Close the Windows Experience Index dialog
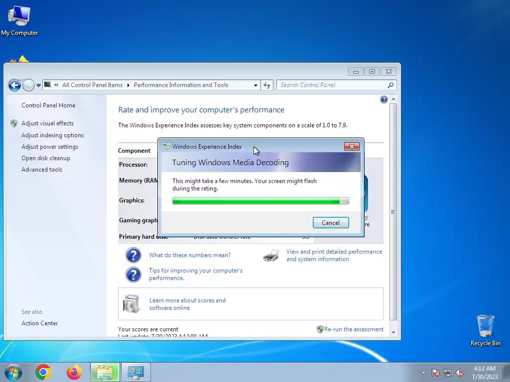This screenshot has height=382, width=510. (x=352, y=147)
